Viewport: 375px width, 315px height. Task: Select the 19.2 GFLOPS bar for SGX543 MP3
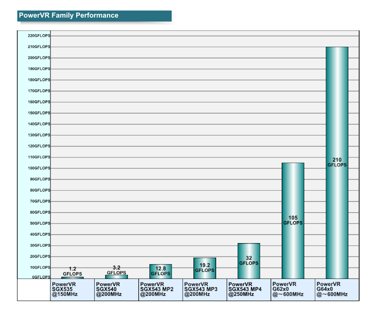click(x=205, y=268)
